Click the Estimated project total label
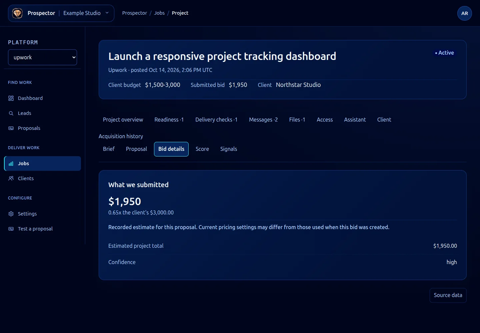This screenshot has width=480, height=333. [136, 246]
